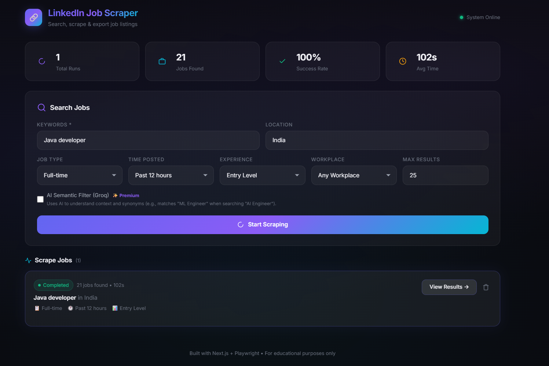Click the Start Scraping button
549x366 pixels.
click(263, 225)
